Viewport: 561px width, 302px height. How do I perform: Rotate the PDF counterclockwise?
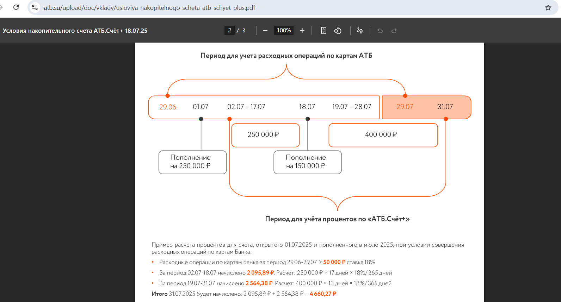tap(338, 31)
